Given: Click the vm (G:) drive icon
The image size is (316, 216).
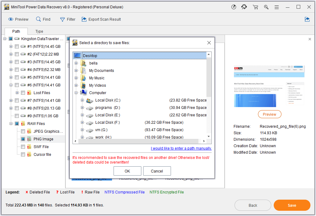Looking at the screenshot, I should (89, 130).
